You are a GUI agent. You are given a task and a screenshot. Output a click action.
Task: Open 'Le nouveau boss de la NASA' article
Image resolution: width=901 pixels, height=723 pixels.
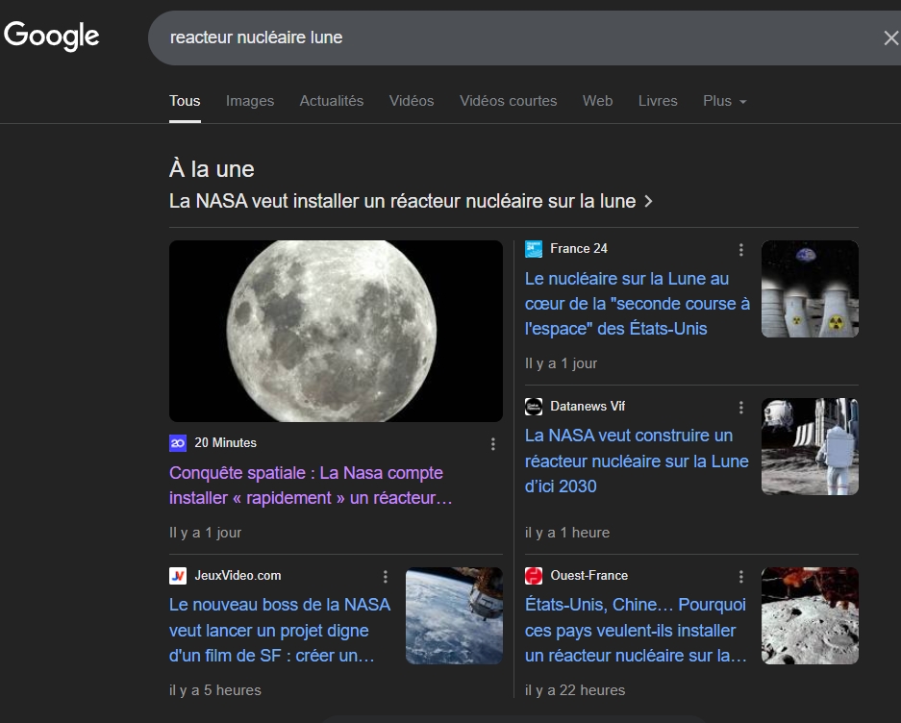pos(280,630)
